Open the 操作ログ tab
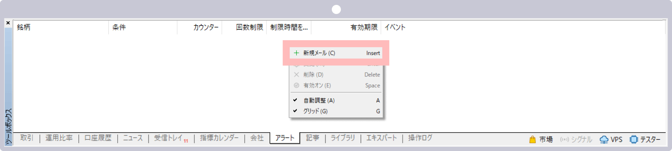Viewport: 672px width, 151px height. [x=420, y=138]
